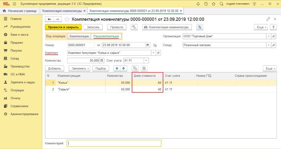Open calendar picker for the date field
This screenshot has width=281, height=149.
148,45
